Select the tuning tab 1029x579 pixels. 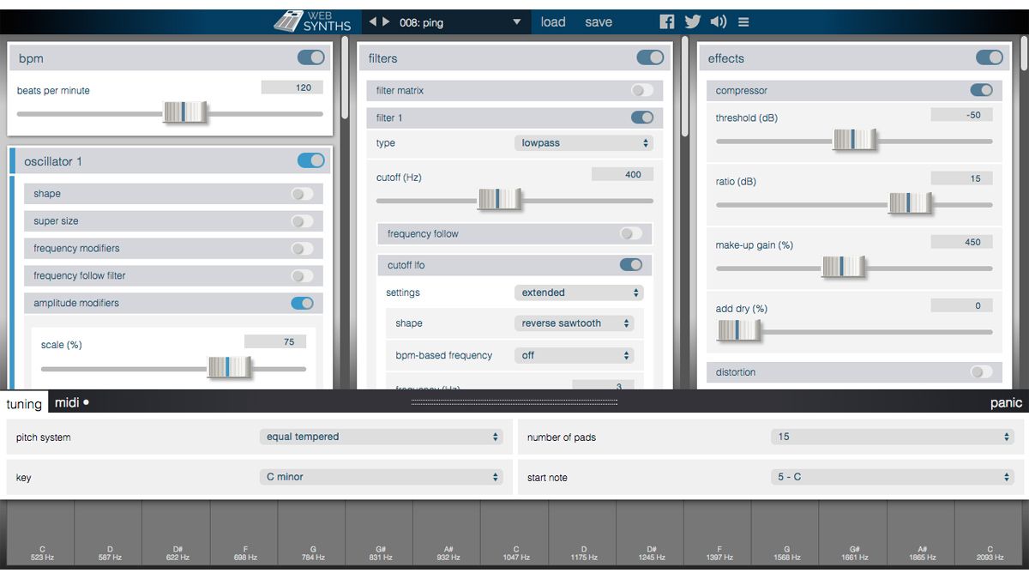pos(24,403)
